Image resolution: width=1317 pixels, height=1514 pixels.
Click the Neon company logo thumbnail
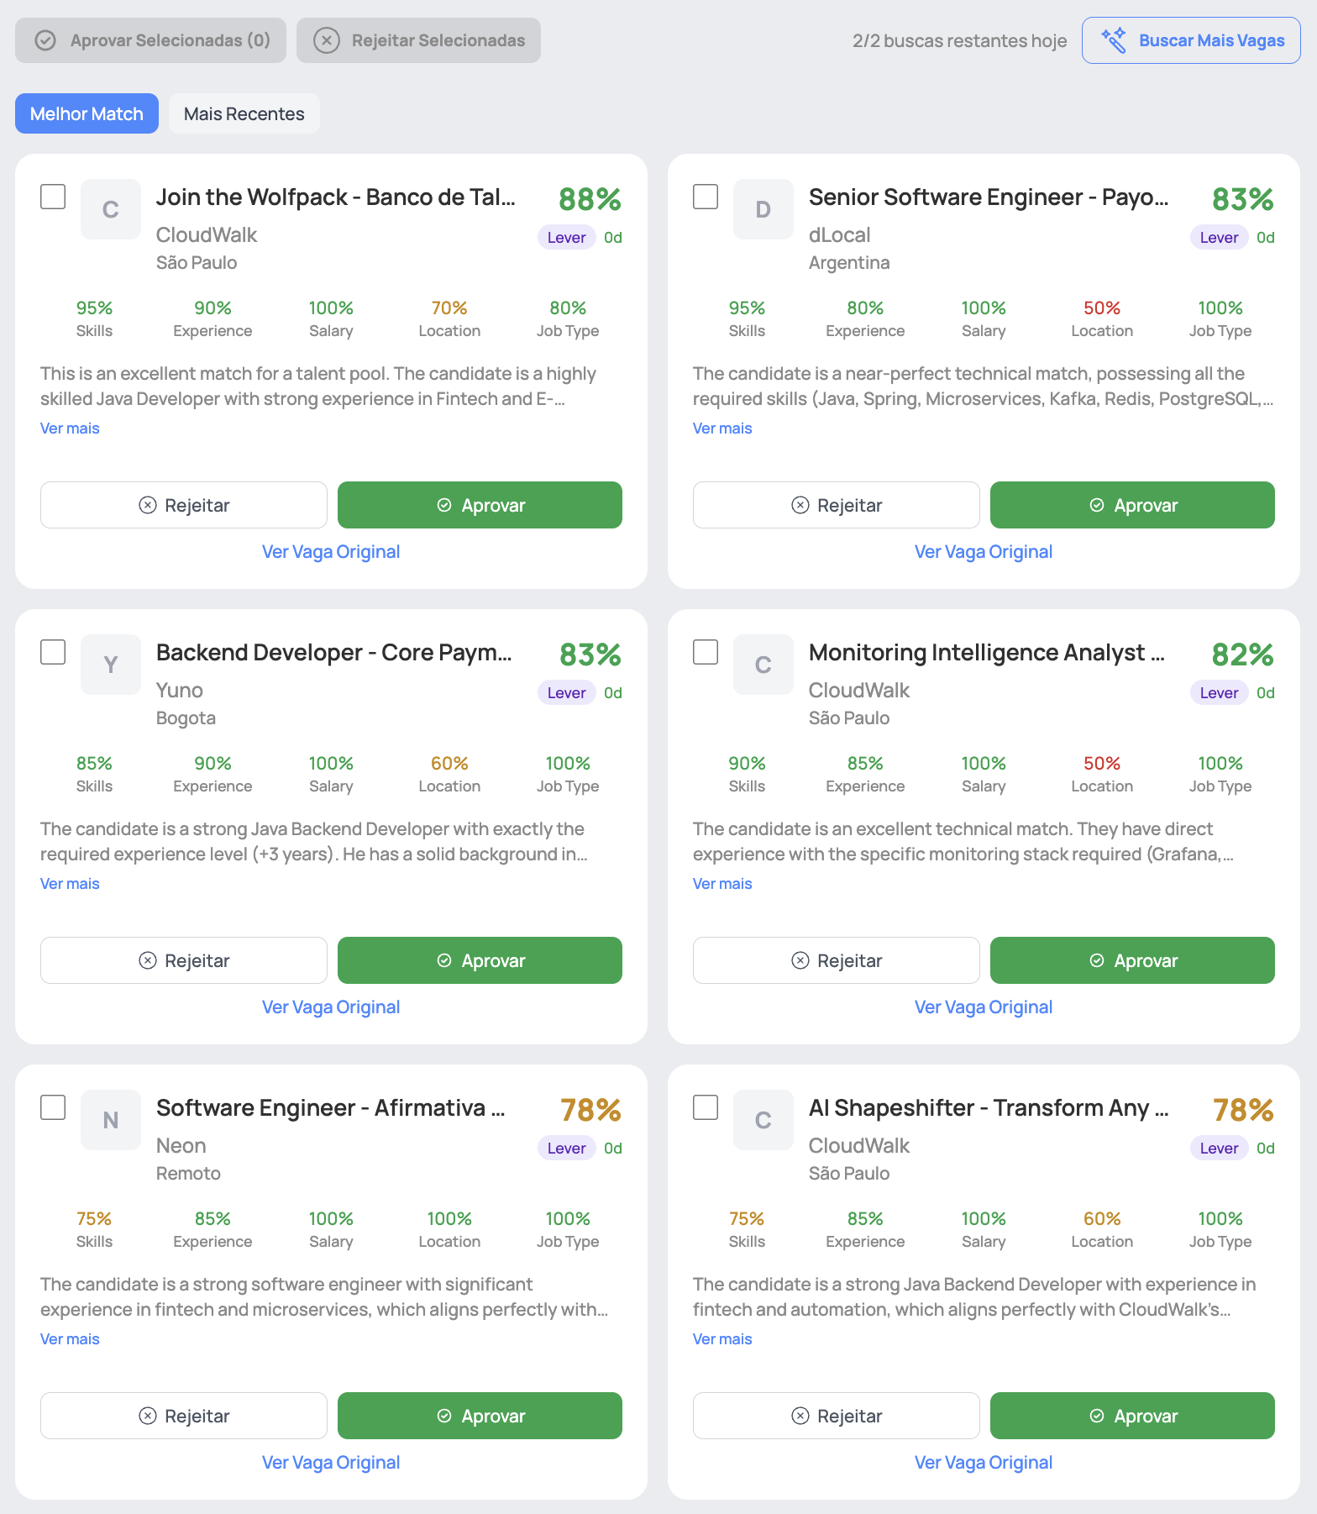pos(110,1120)
